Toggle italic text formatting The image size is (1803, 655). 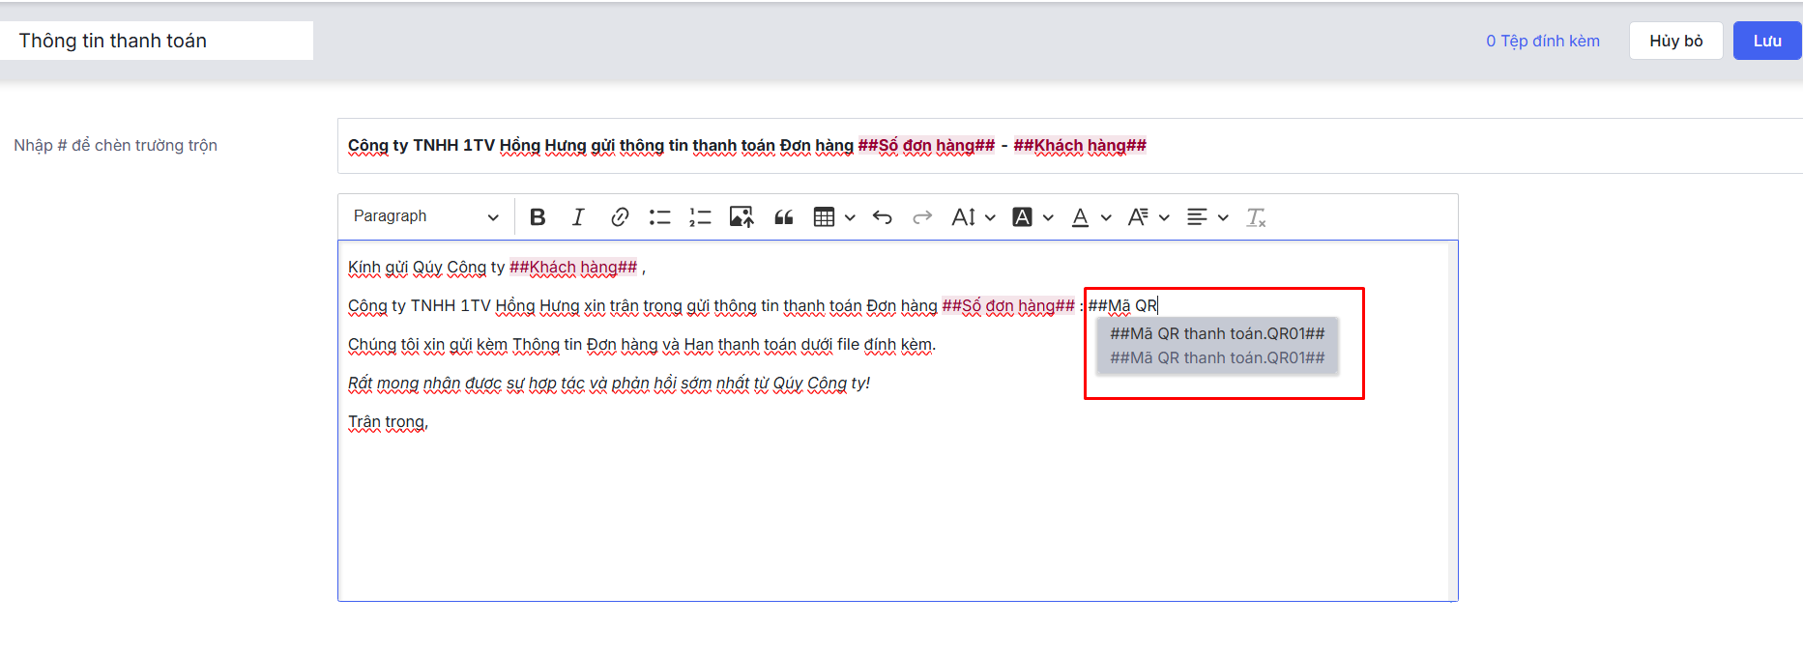point(578,217)
